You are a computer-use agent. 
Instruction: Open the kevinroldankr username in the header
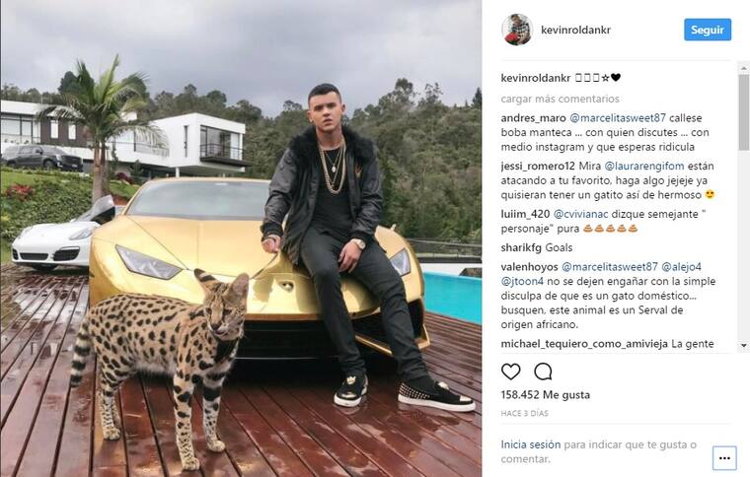click(x=576, y=30)
